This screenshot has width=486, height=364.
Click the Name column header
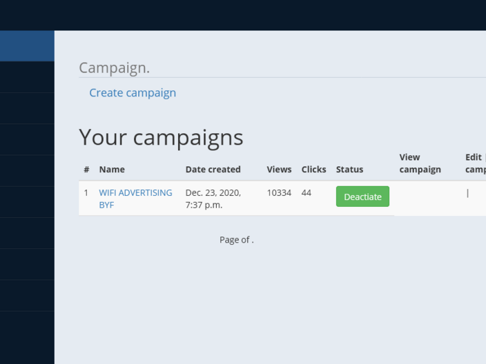click(x=112, y=170)
